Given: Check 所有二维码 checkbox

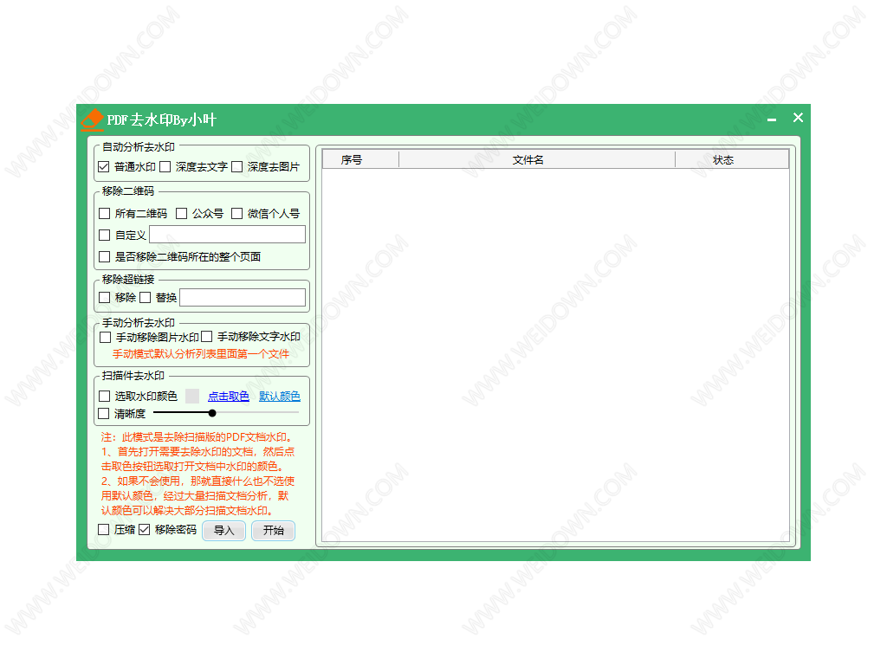Looking at the screenshot, I should [104, 214].
